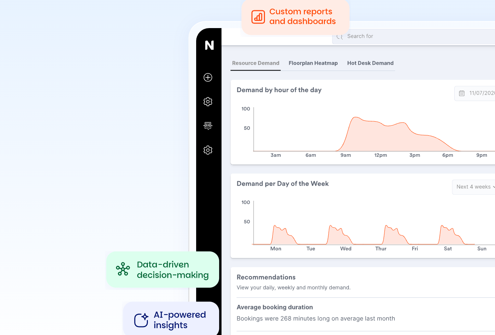Click the Data-driven decision-making badge

(x=163, y=270)
